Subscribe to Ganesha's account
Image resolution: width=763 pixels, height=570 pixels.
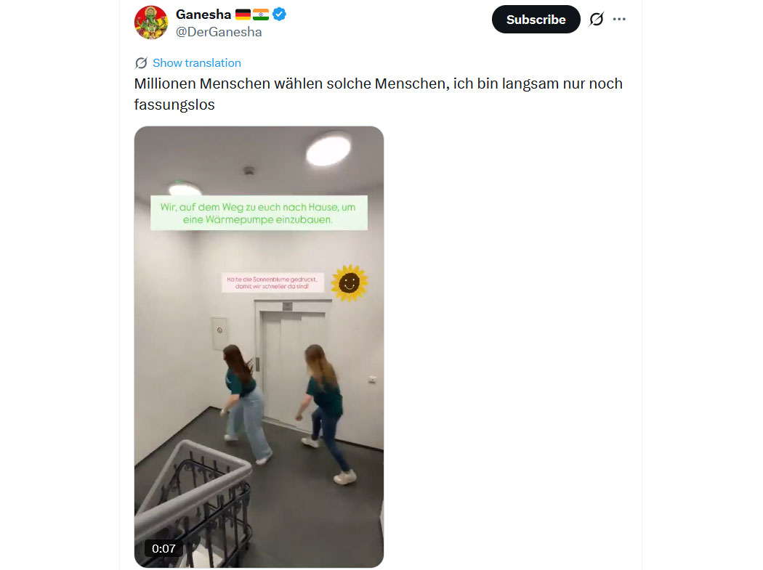[536, 20]
